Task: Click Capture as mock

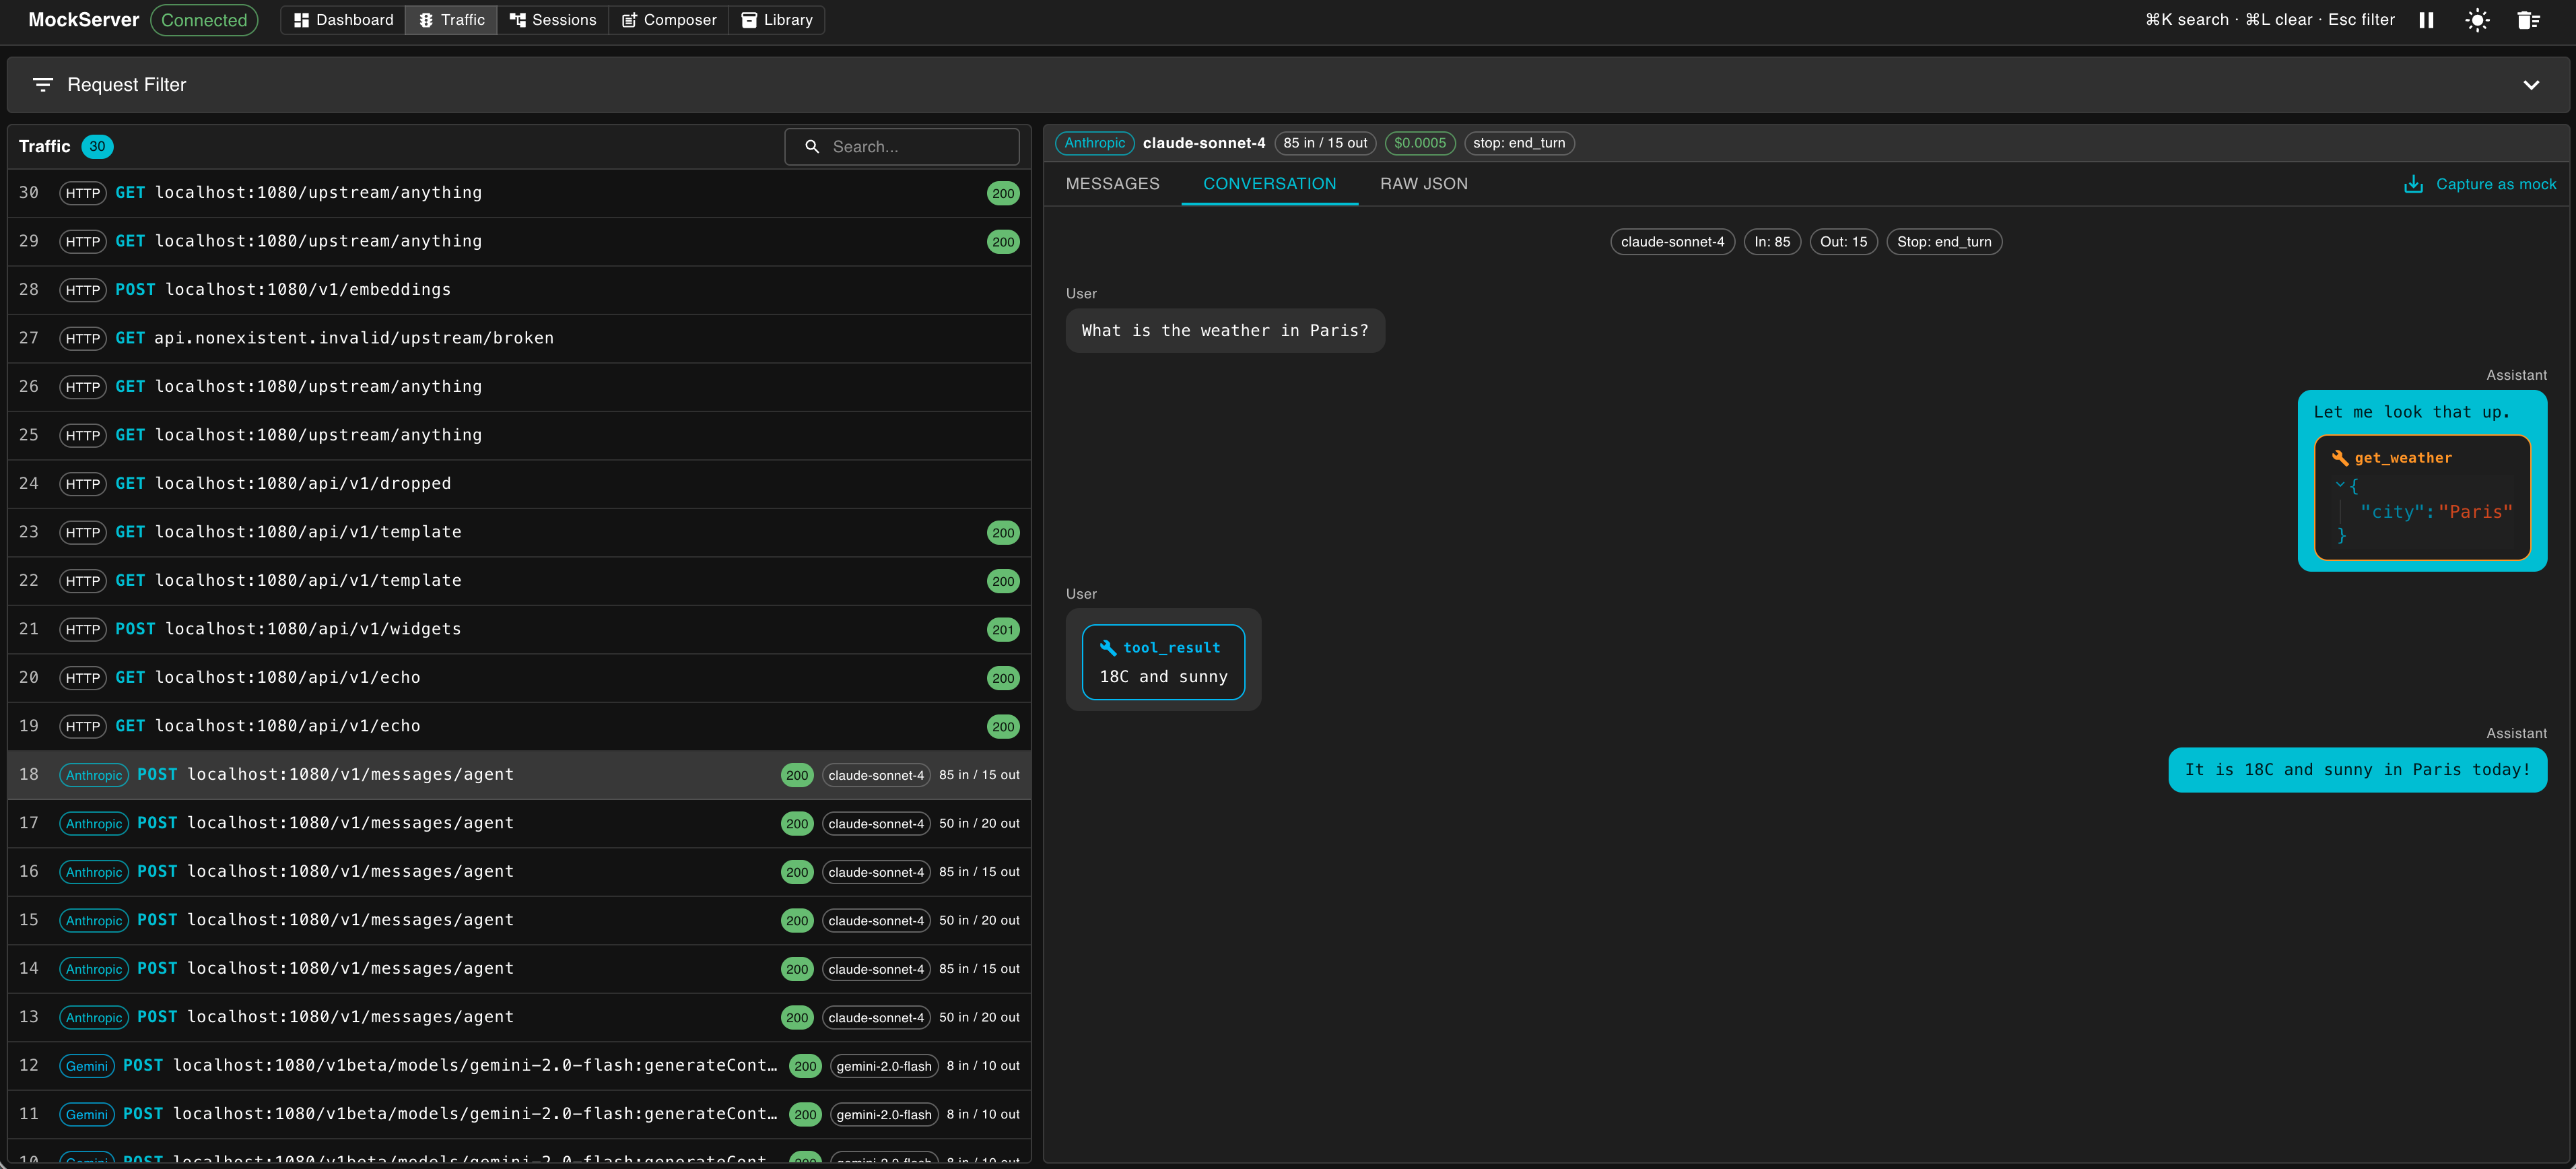Action: [x=2480, y=184]
